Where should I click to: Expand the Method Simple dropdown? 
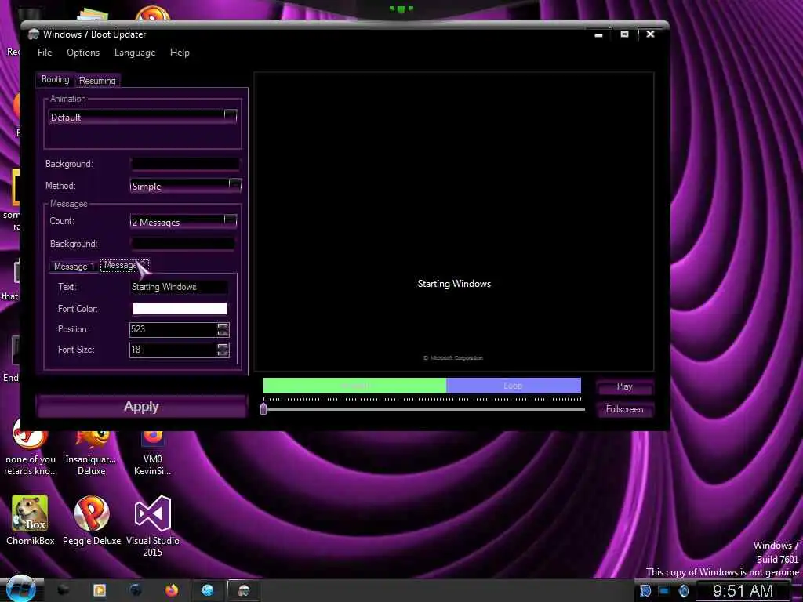pyautogui.click(x=234, y=185)
